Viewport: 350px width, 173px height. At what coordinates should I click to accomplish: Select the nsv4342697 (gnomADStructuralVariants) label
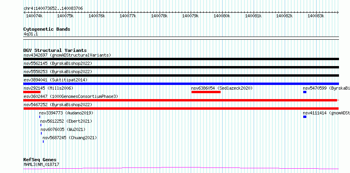coord(67,55)
